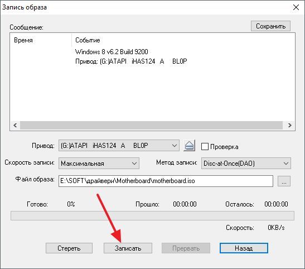Open the Привод drive dropdown
The width and height of the screenshot is (305, 269).
[119, 146]
